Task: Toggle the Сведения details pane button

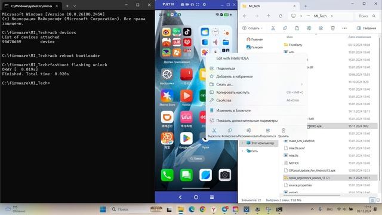Action: point(366,28)
